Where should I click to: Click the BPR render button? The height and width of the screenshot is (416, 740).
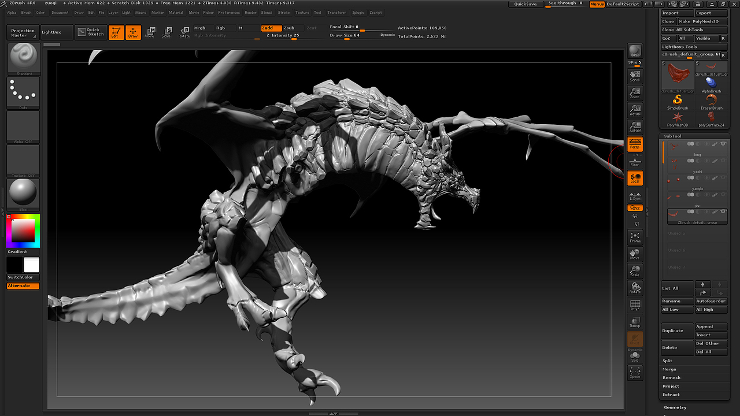[635, 51]
